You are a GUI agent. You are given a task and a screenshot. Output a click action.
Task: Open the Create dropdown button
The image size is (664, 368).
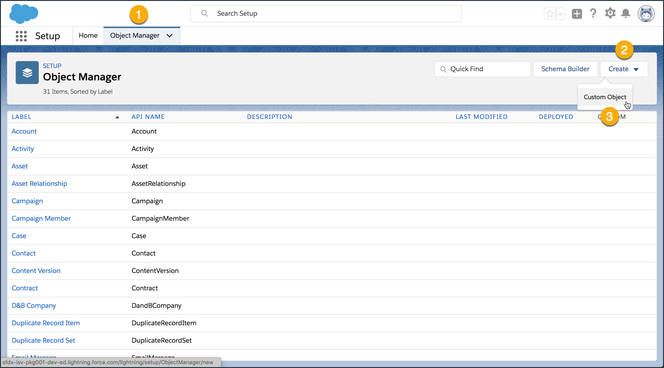pyautogui.click(x=624, y=69)
